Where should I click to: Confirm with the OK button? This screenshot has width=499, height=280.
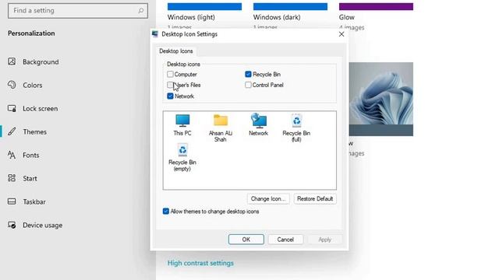click(x=246, y=240)
